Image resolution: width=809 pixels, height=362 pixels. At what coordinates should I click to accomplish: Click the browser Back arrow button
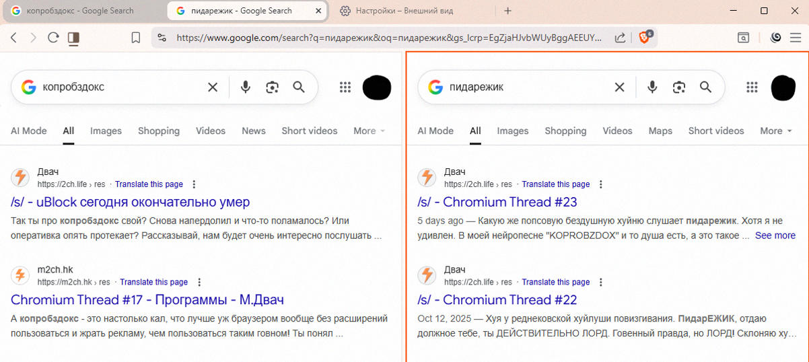[13, 38]
